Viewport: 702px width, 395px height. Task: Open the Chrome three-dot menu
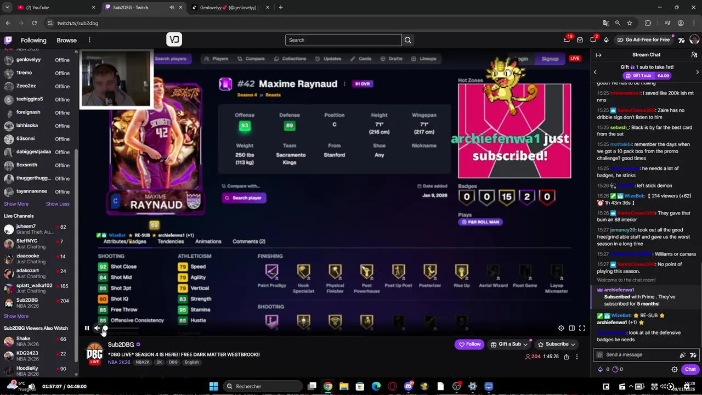coord(694,23)
